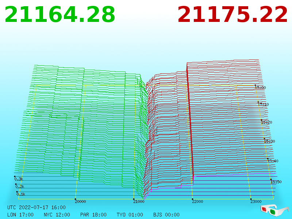
Task: Click the 15:40 time axis marker
Action: click(x=273, y=161)
